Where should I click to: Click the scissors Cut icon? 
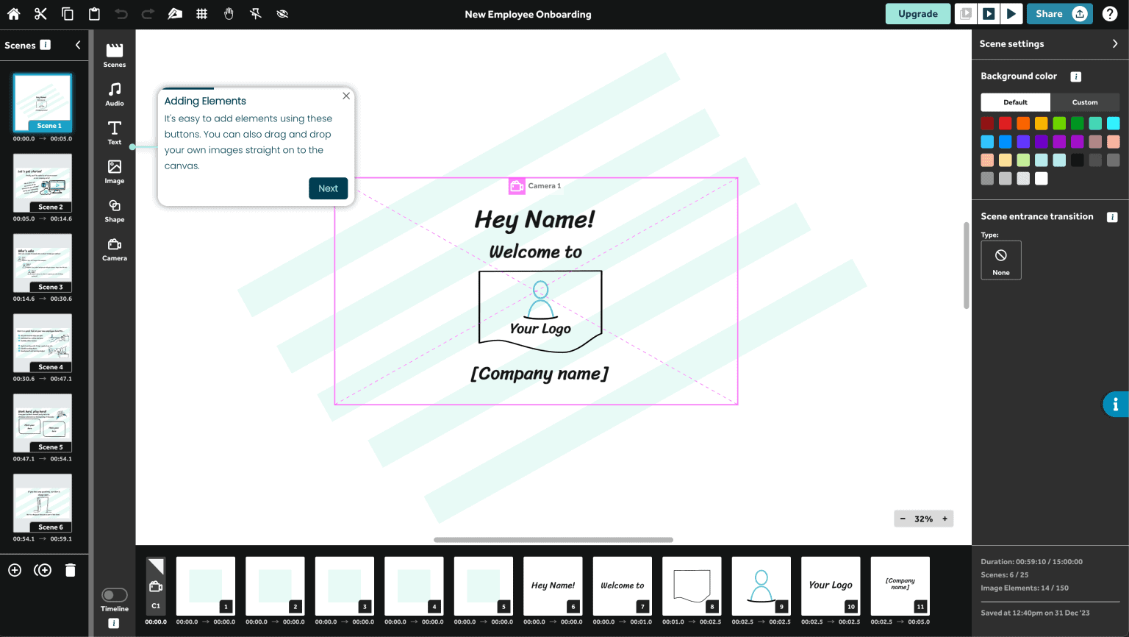point(40,14)
